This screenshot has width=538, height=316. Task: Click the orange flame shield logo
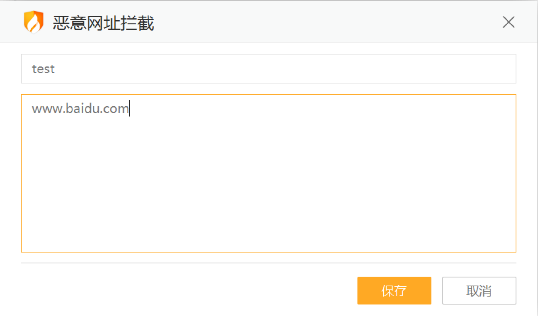pos(33,22)
